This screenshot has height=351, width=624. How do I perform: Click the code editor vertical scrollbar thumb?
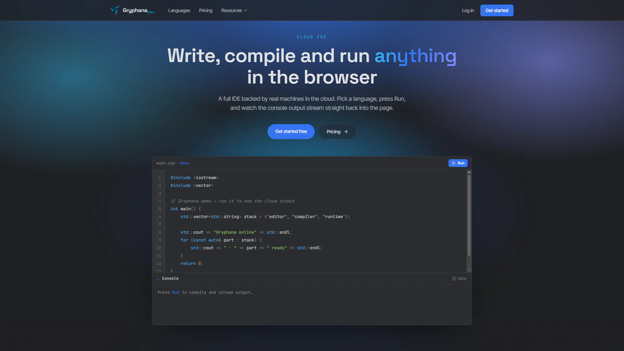[x=469, y=215]
